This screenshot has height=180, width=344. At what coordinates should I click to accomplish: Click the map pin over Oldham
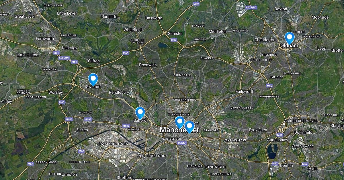pos(289,38)
